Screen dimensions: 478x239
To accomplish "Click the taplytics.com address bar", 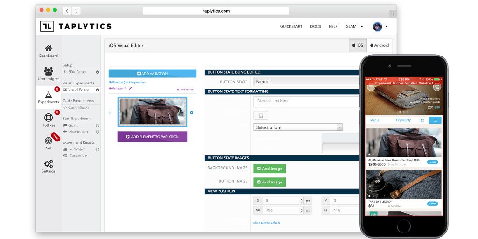I will [216, 11].
